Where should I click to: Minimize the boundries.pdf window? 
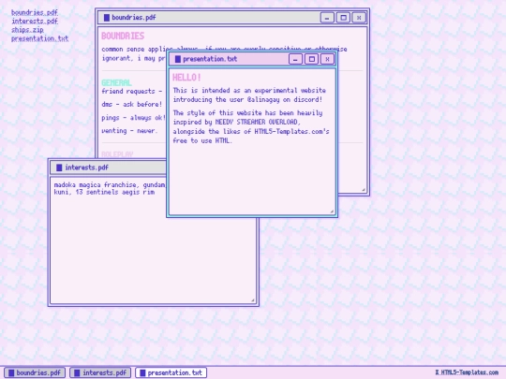tap(327, 18)
